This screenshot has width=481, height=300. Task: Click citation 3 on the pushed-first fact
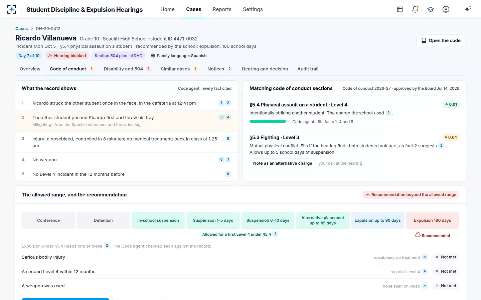(221, 117)
